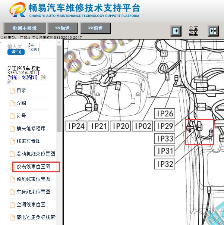
Task: Open the 全屏菜单 fullscreen menu label
Action: pos(193,31)
